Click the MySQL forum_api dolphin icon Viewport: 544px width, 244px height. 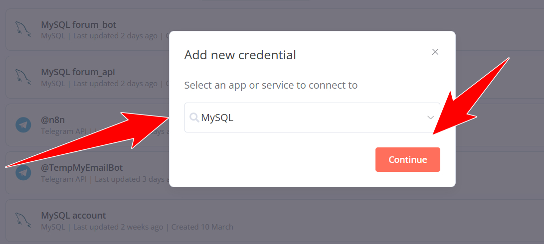(23, 77)
